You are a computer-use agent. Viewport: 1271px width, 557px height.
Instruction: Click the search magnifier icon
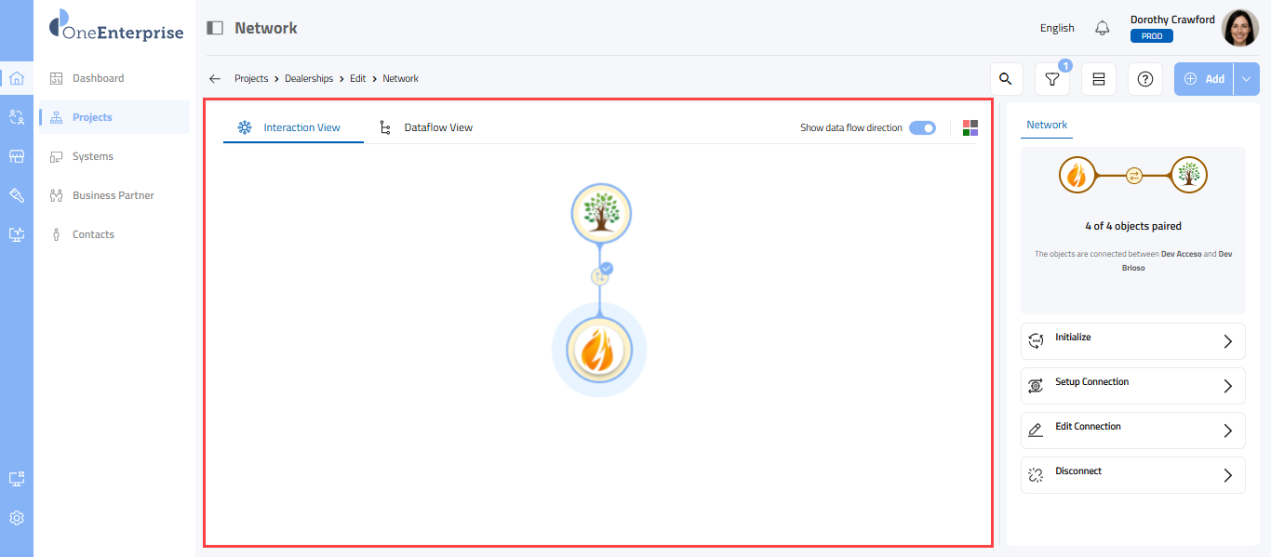pos(1005,79)
